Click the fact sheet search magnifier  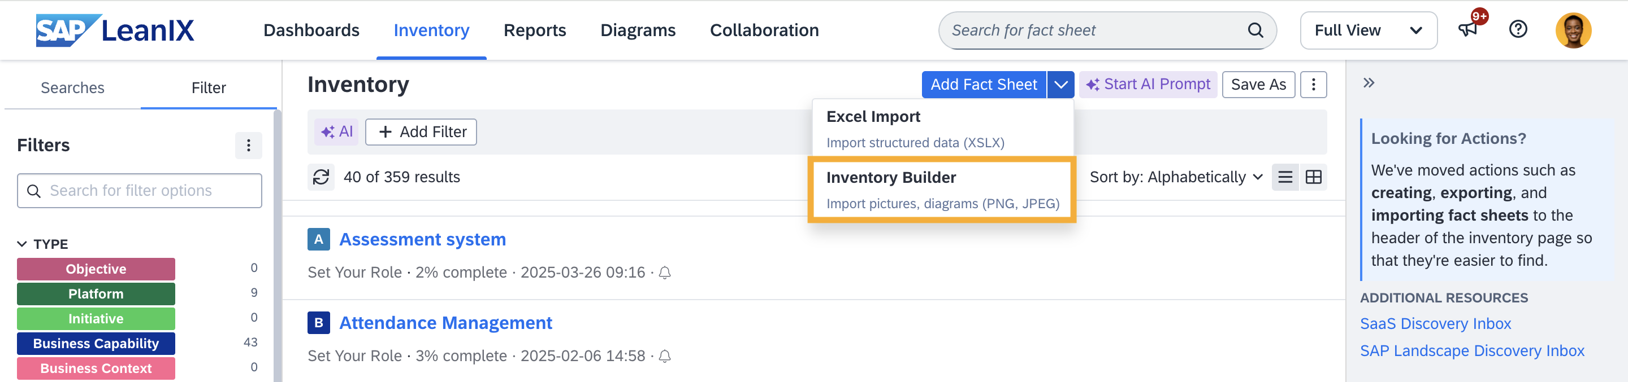coord(1255,30)
